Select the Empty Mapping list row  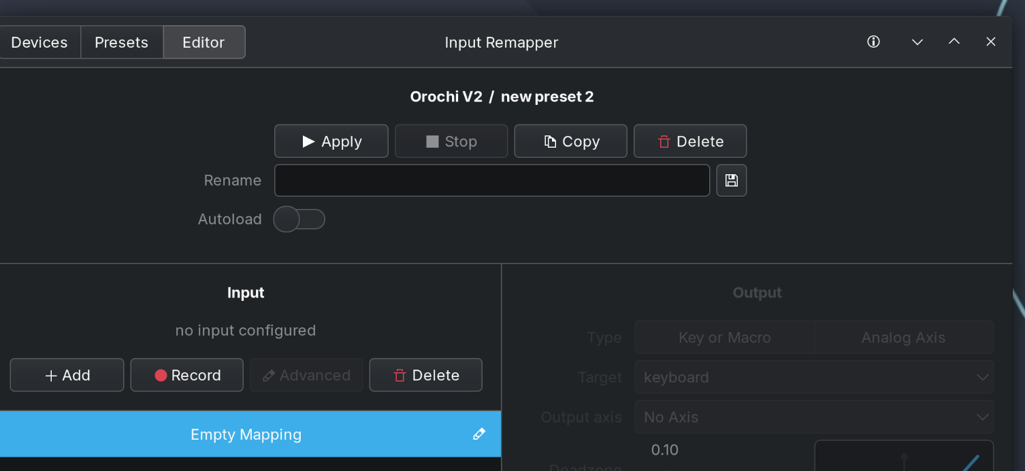[246, 434]
